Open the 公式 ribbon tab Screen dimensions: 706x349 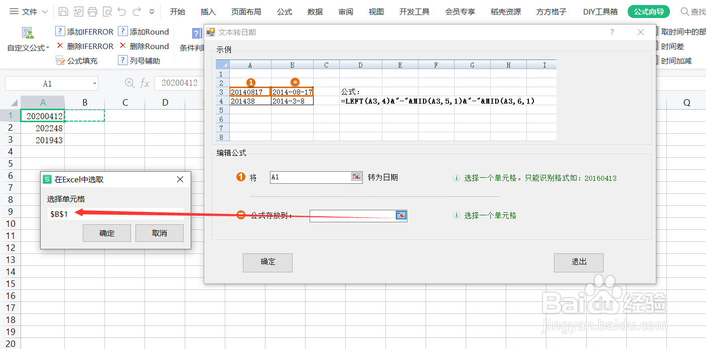click(x=285, y=12)
